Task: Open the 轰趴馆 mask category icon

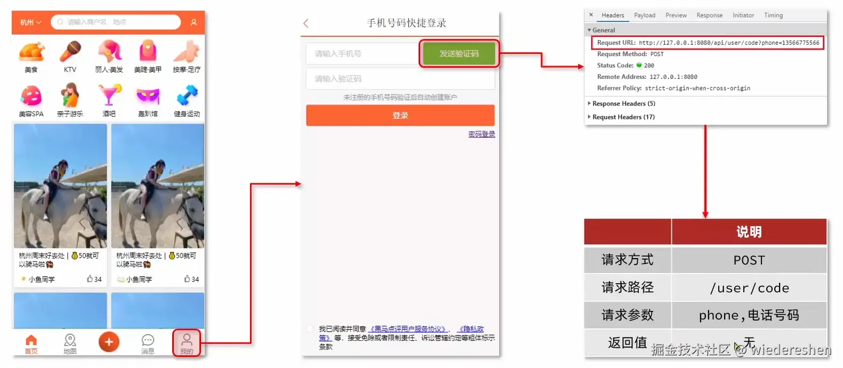Action: click(x=148, y=97)
